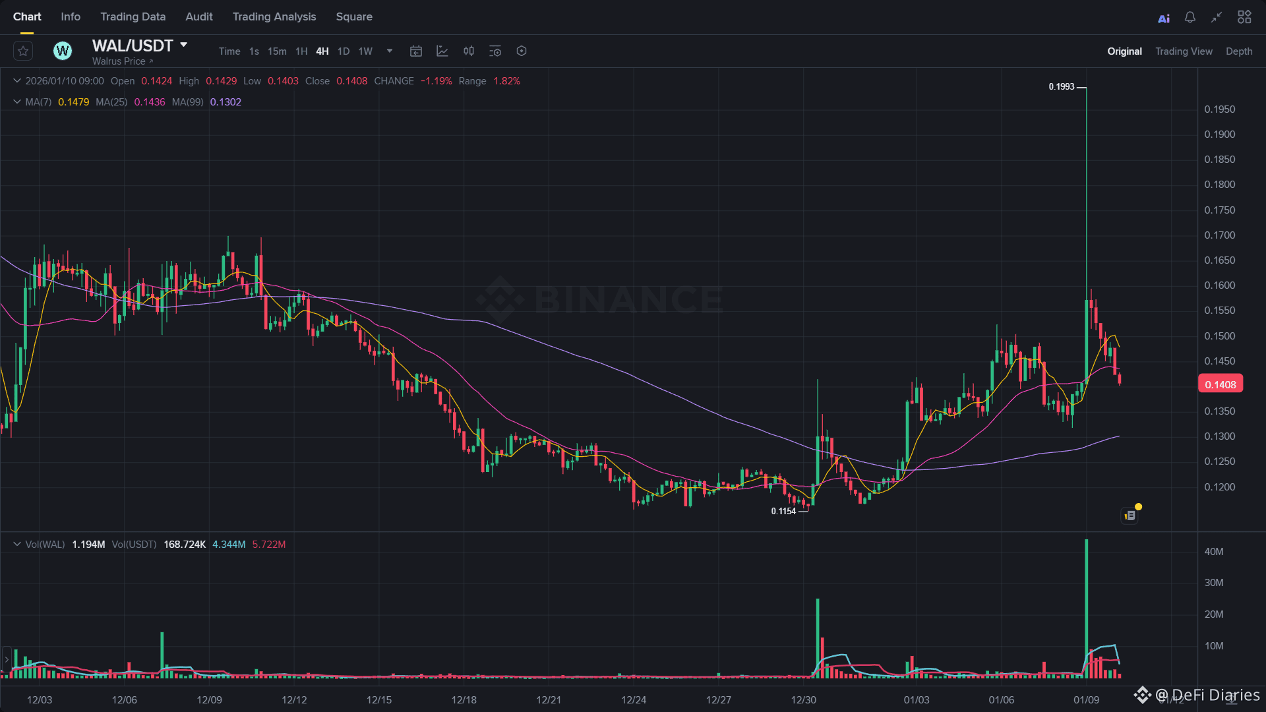
Task: Switch chart to Depth view
Action: coord(1239,51)
